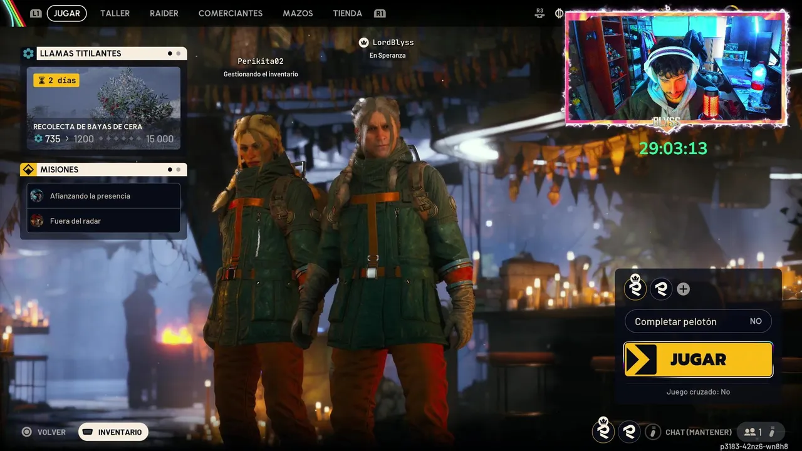The image size is (802, 451).
Task: Open the TIENDA tab
Action: [348, 13]
